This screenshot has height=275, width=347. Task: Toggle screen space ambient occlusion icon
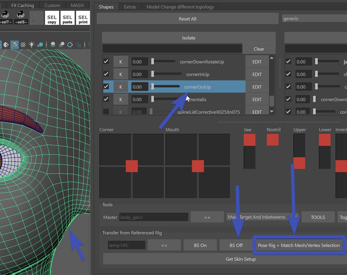click(53, 45)
